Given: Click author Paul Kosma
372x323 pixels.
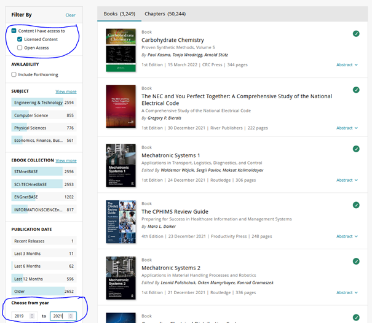Looking at the screenshot, I should [159, 55].
